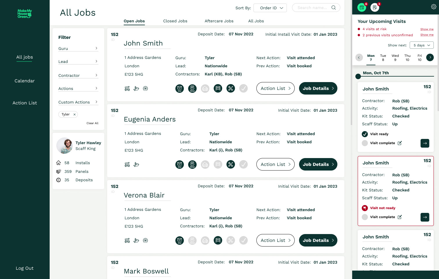
Task: Toggle the red Visit not ready flag
Action: (x=365, y=208)
